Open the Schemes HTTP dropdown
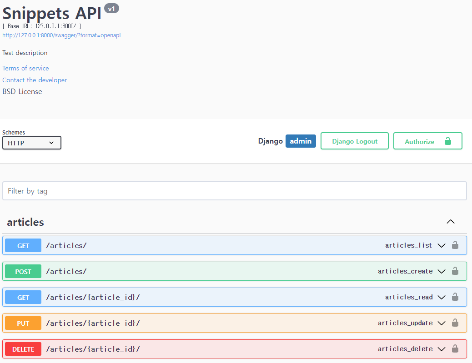The height and width of the screenshot is (363, 472). click(x=32, y=143)
